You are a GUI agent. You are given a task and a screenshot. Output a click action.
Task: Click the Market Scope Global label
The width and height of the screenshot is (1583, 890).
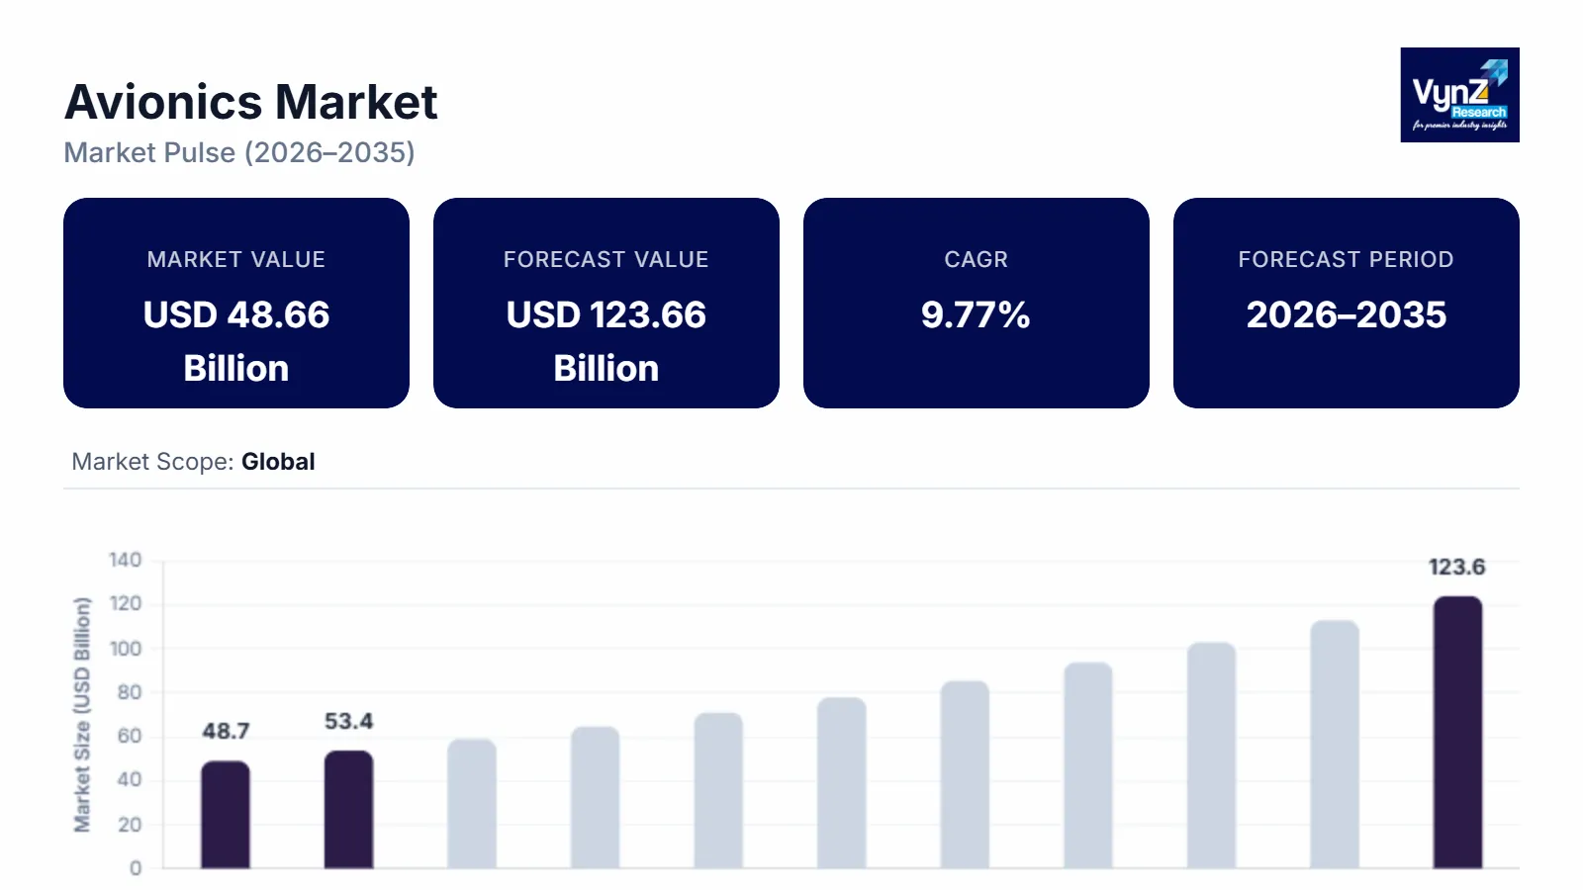pos(194,462)
